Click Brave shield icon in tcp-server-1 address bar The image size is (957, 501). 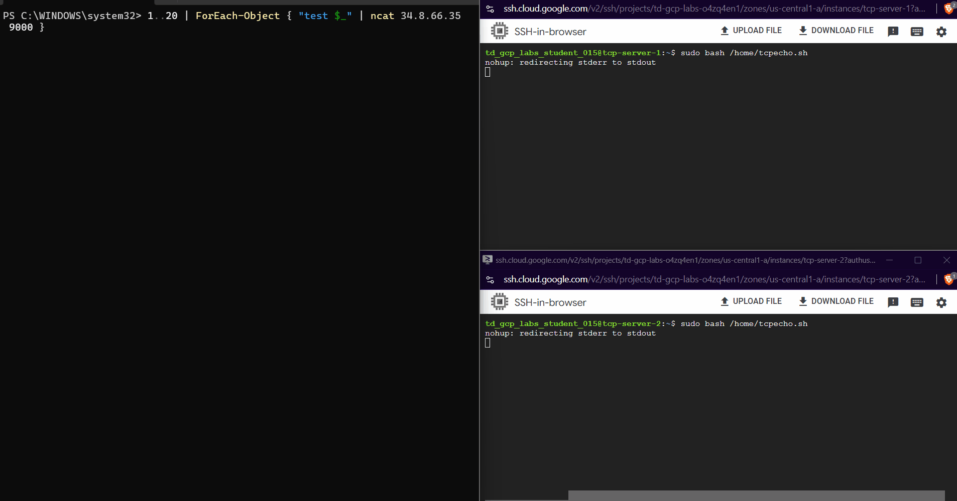tap(948, 9)
